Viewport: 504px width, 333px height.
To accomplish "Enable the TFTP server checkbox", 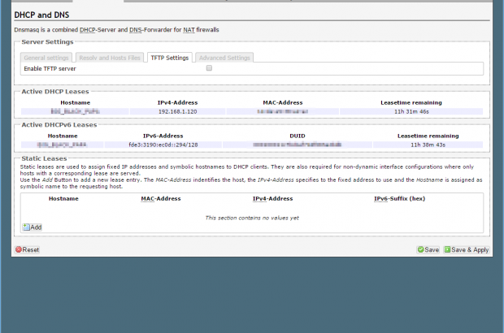I will pos(209,68).
